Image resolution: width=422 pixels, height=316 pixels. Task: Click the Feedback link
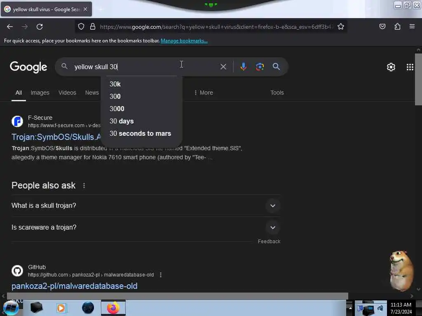pos(269,242)
